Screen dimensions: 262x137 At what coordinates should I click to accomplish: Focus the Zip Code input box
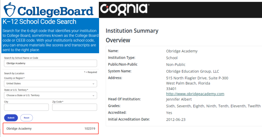pos(75,107)
